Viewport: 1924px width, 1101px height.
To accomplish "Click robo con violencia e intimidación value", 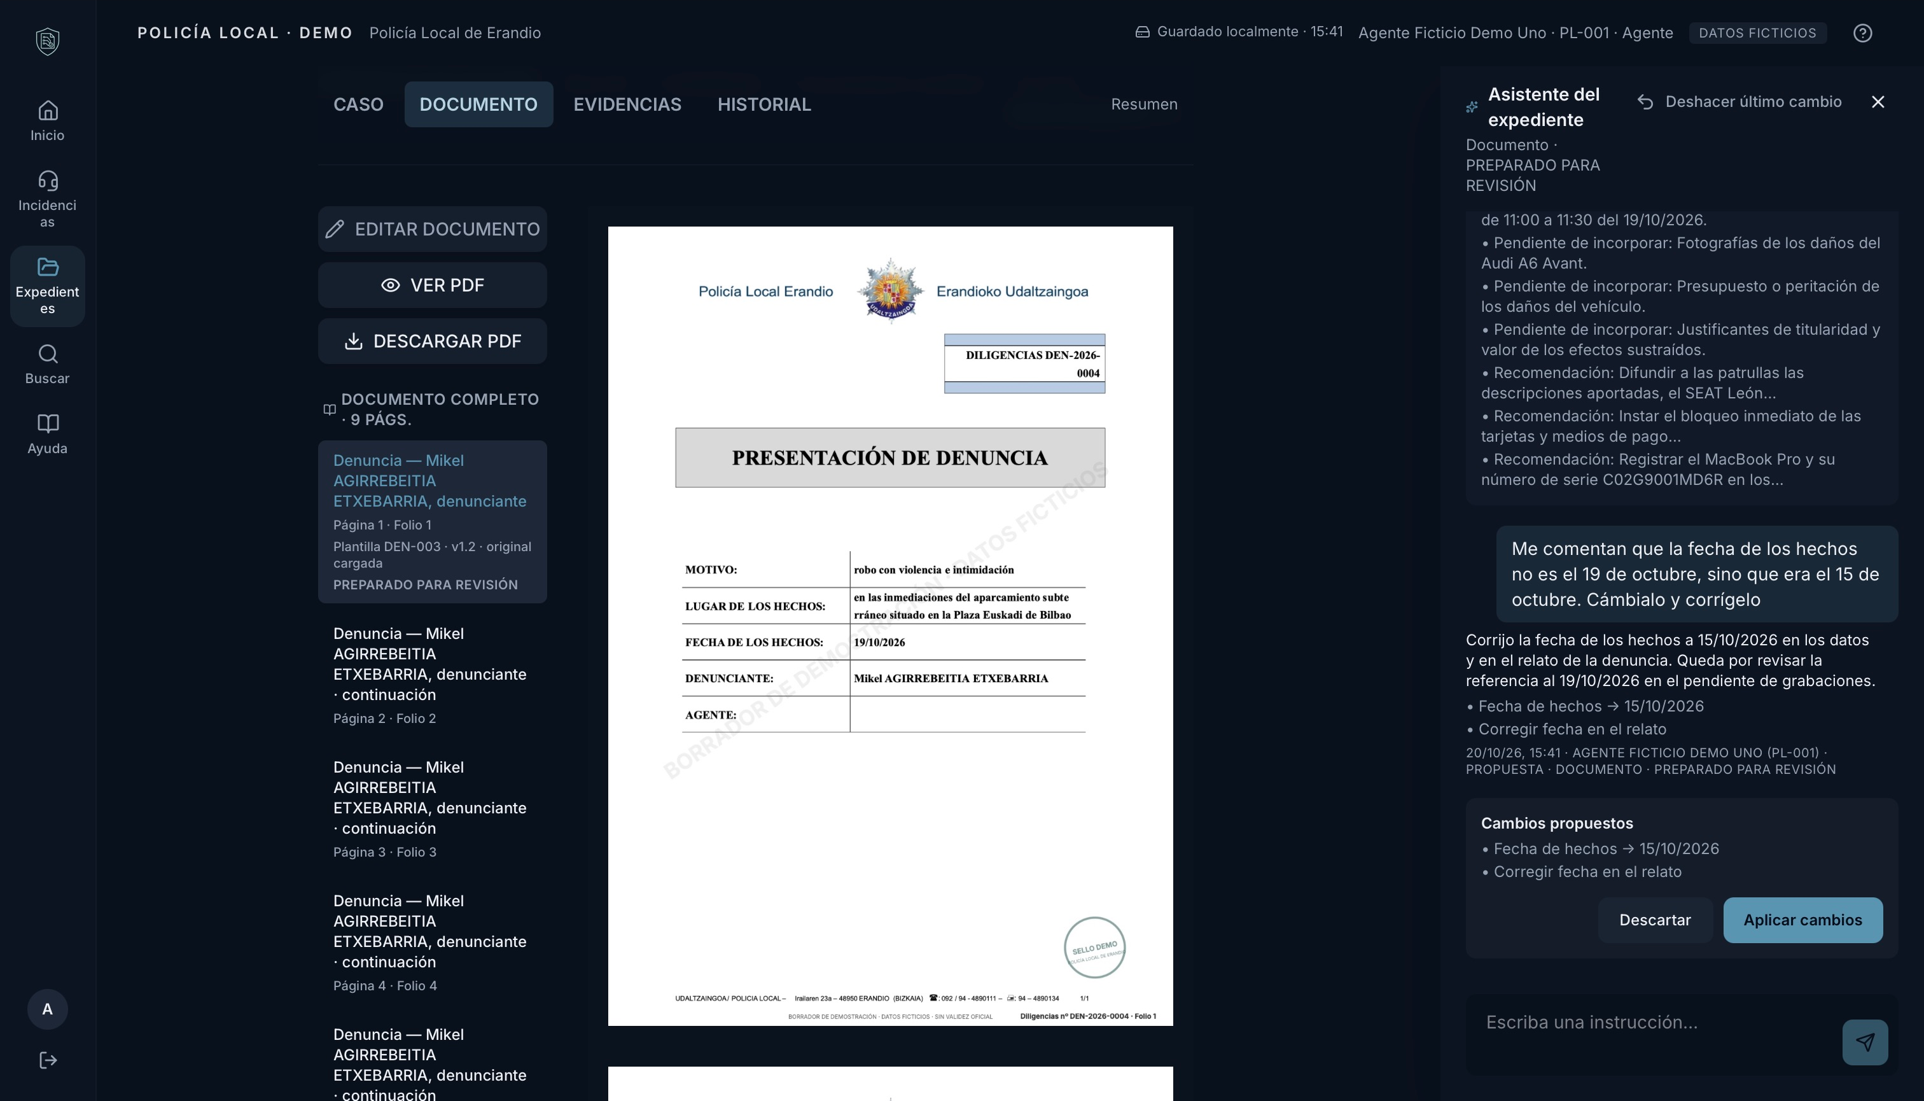I will 933,570.
